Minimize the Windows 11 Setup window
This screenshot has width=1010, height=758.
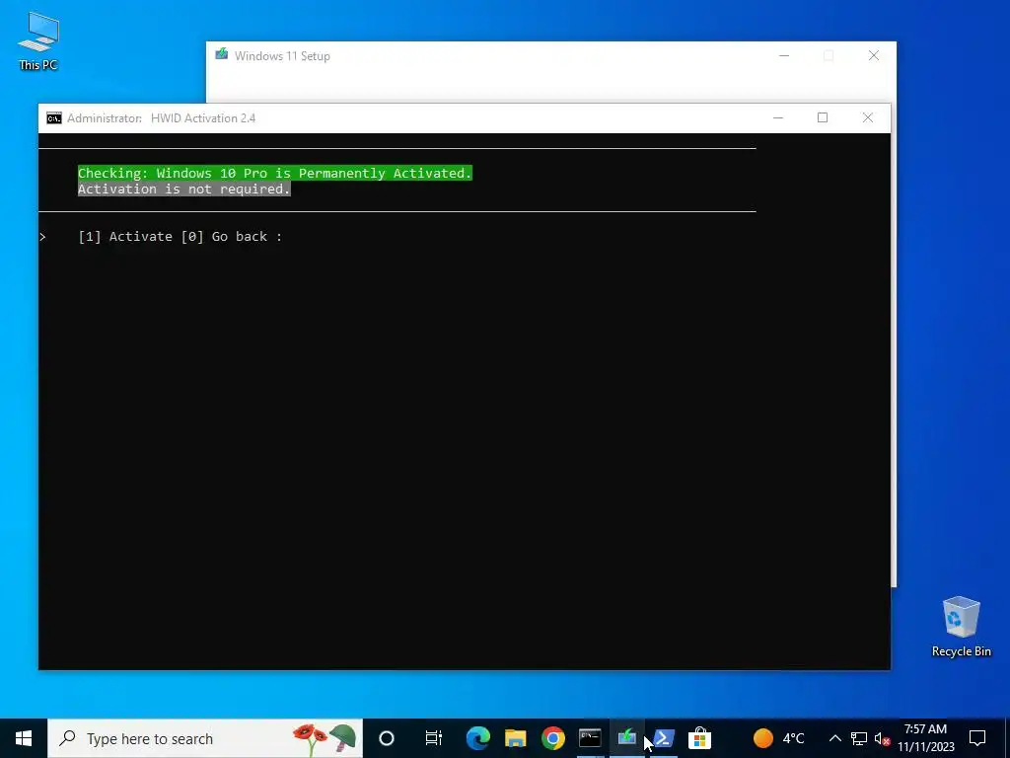[x=784, y=55]
